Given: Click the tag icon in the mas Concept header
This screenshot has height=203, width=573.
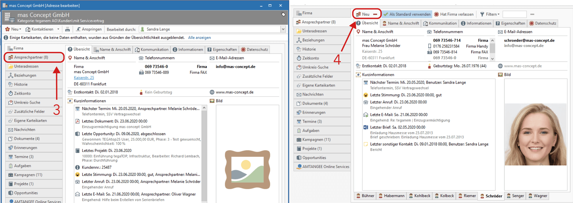Looking at the screenshot, I should [x=283, y=14].
